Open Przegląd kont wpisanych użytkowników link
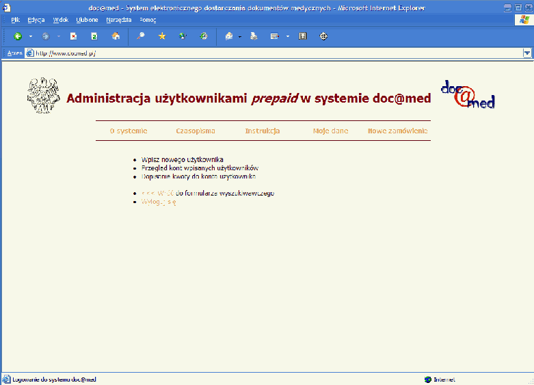The width and height of the screenshot is (534, 385). [200, 168]
